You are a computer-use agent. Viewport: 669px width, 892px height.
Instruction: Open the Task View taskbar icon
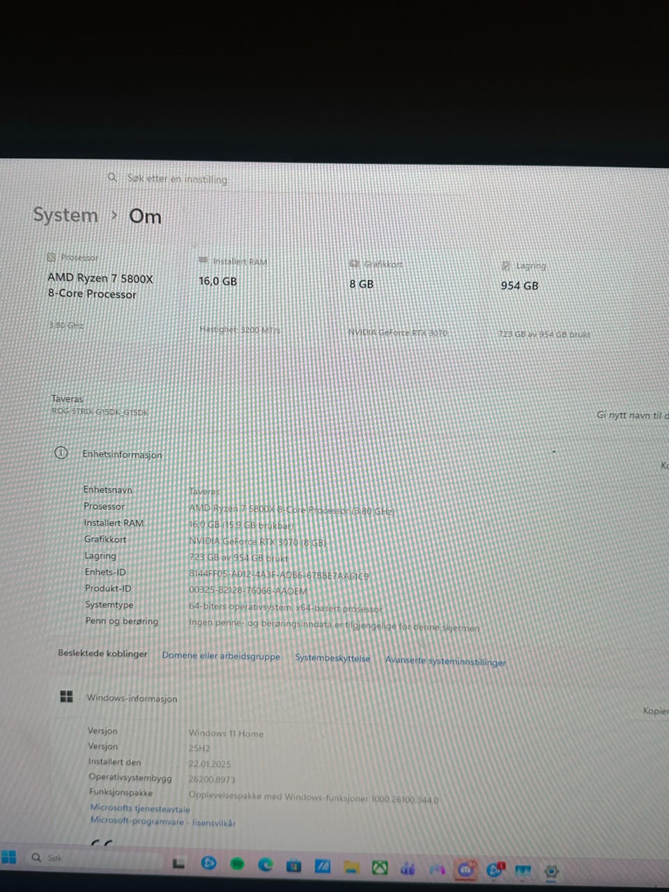[x=179, y=863]
